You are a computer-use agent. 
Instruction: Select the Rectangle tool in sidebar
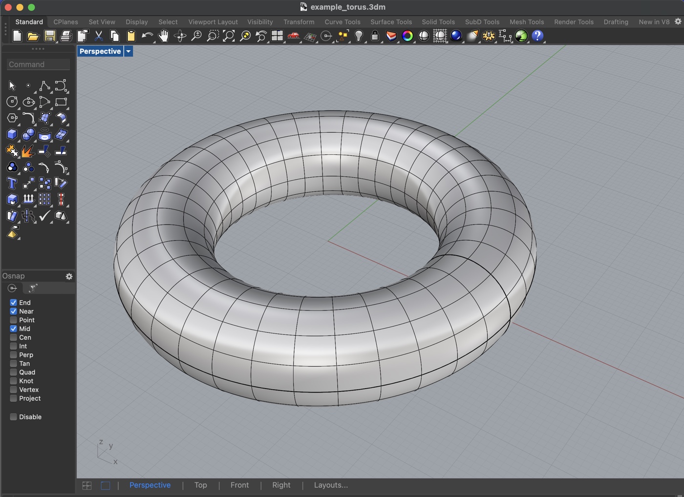[61, 102]
